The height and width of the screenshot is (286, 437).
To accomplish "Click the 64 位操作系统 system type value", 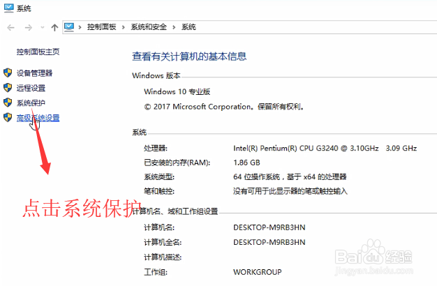I will [290, 177].
